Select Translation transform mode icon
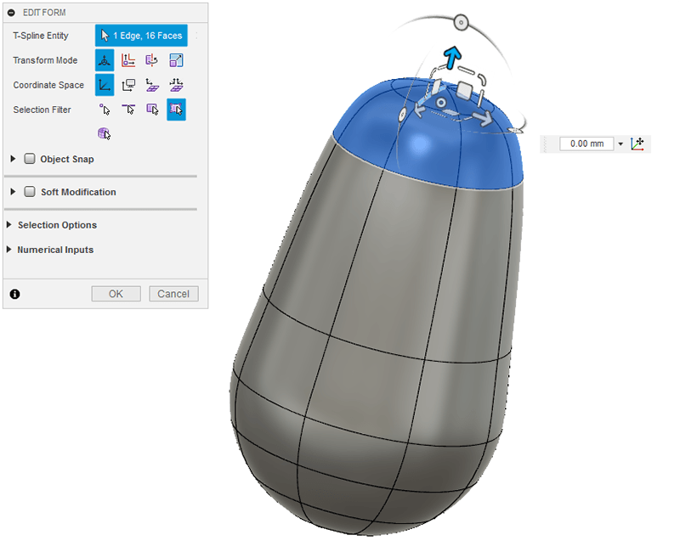680x552 pixels. click(128, 60)
